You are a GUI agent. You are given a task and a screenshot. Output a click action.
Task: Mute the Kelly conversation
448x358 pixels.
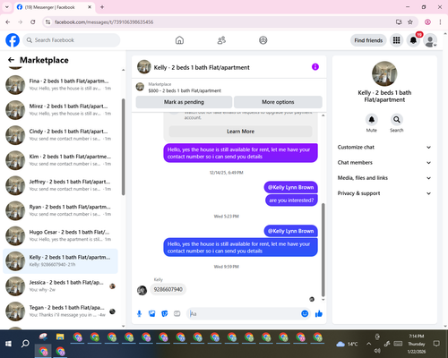pyautogui.click(x=372, y=120)
